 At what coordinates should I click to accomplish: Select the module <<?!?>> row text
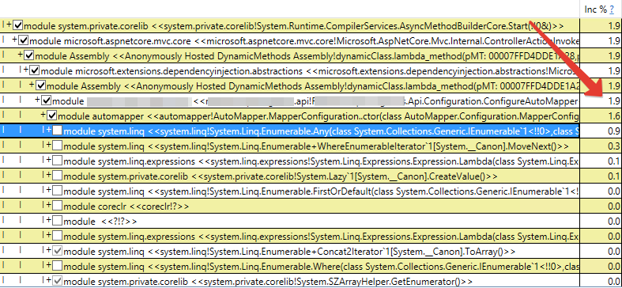[100, 222]
